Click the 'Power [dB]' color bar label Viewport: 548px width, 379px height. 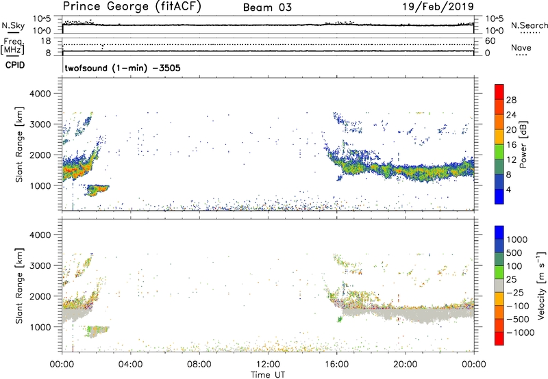point(523,144)
